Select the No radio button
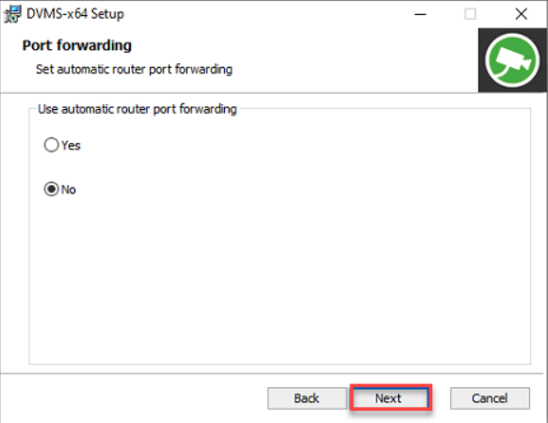548x423 pixels. coord(52,189)
